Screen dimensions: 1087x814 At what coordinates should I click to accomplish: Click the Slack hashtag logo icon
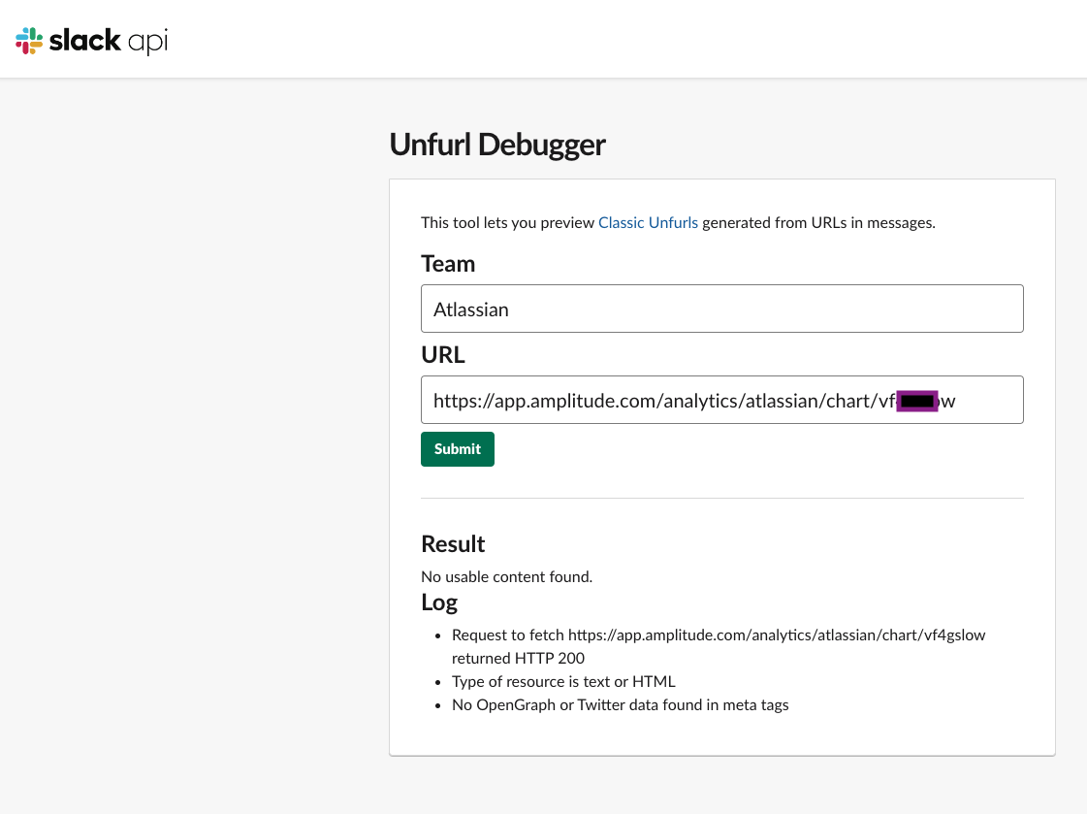click(29, 40)
